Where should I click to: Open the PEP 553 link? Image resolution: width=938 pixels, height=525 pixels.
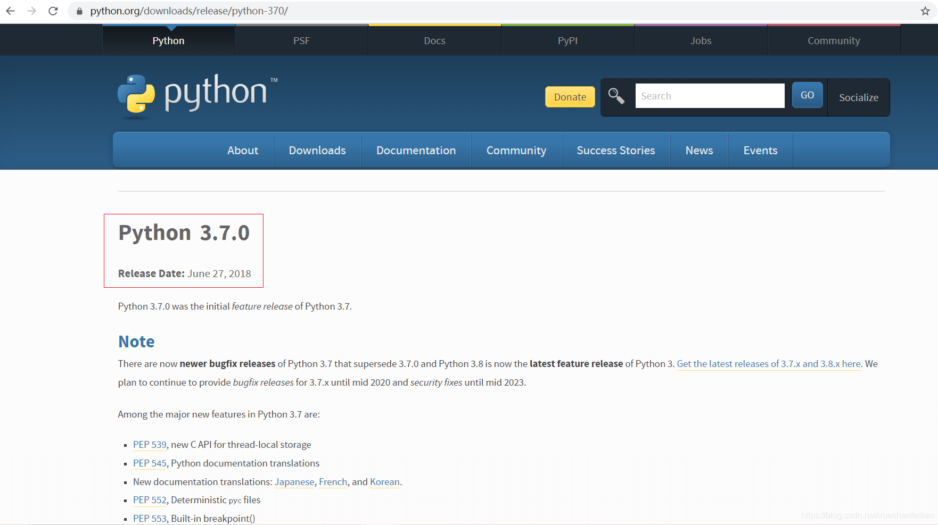[x=150, y=519]
